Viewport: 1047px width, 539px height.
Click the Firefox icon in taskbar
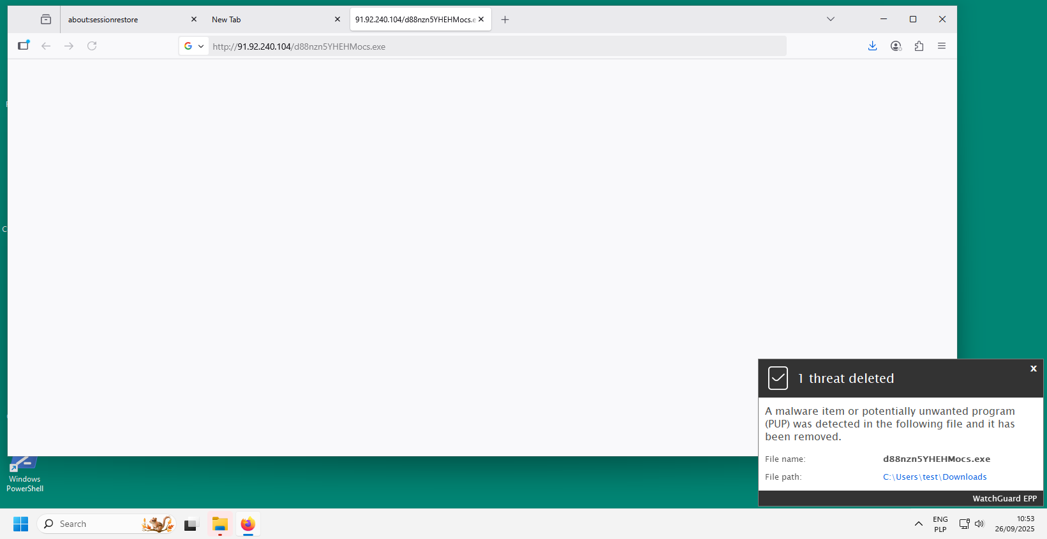pyautogui.click(x=248, y=524)
